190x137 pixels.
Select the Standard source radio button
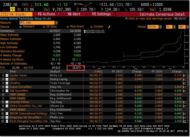21,27
